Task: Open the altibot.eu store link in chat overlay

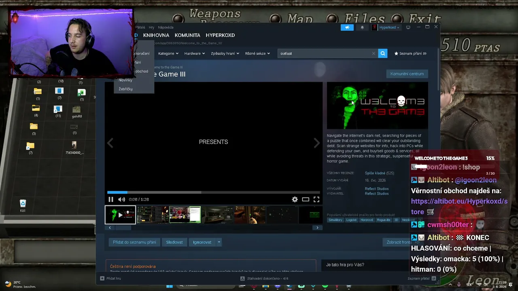Action: [x=459, y=206]
